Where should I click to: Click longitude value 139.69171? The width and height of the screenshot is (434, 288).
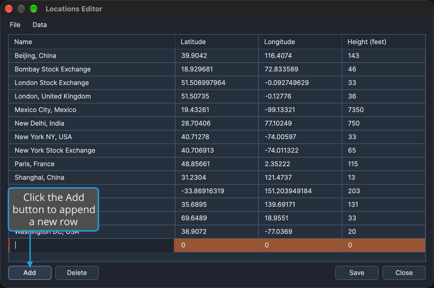(x=280, y=205)
